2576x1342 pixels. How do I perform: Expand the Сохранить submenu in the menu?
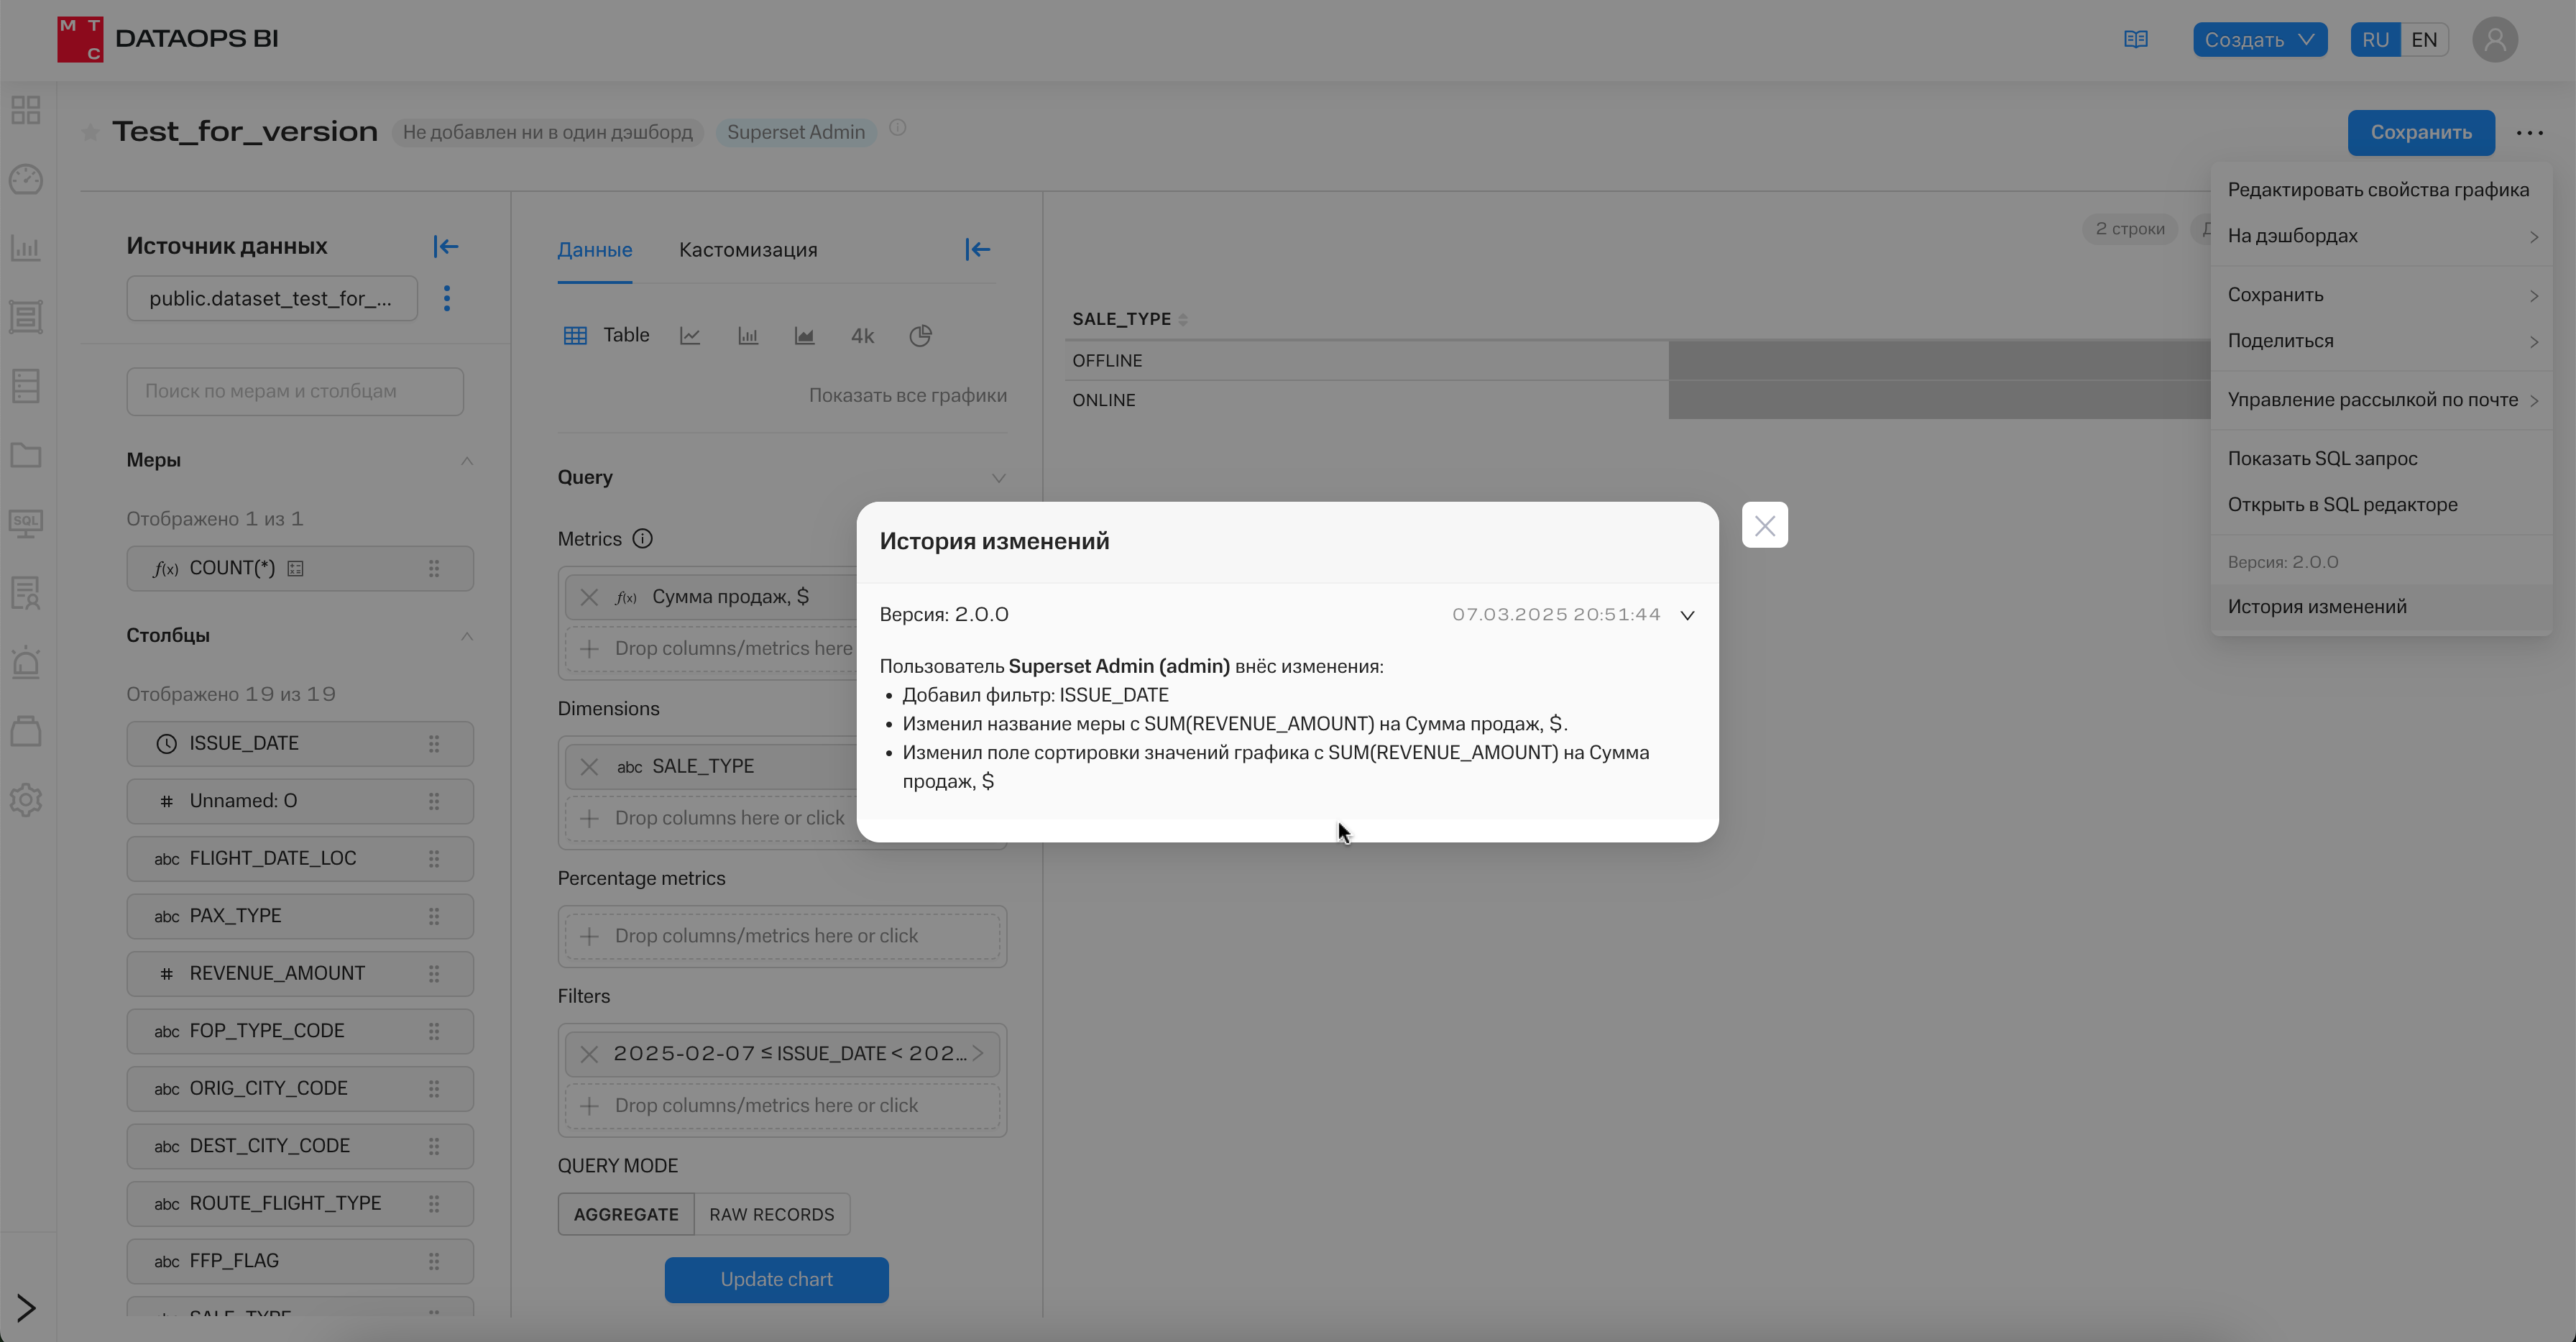(x=2382, y=295)
